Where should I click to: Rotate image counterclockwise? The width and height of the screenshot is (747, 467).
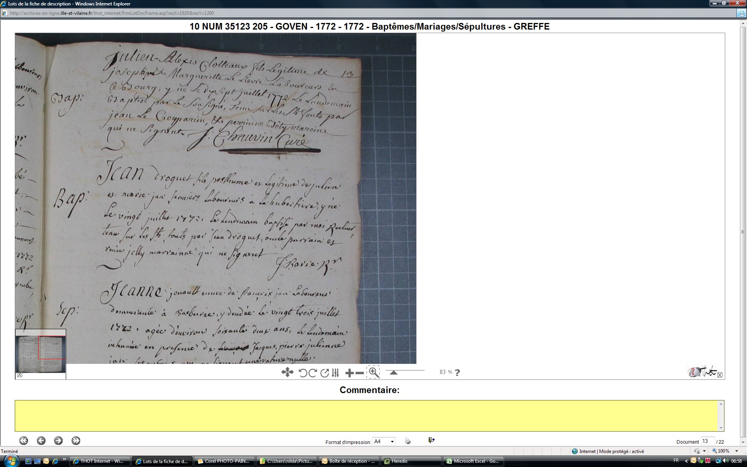tap(303, 373)
